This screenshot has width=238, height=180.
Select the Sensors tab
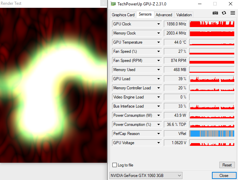pyautogui.click(x=145, y=14)
